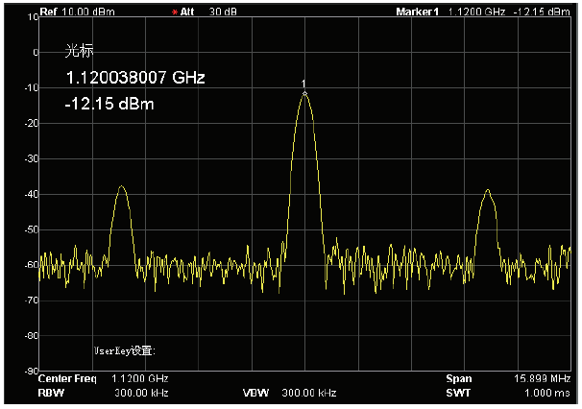Click the left sideband peak near -40 dBm
Screen dimensions: 582x409
tap(121, 186)
